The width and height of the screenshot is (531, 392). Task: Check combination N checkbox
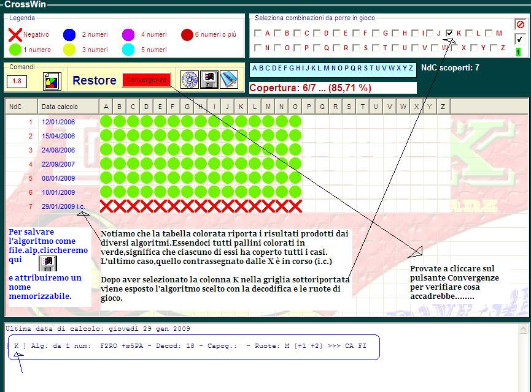[258, 48]
